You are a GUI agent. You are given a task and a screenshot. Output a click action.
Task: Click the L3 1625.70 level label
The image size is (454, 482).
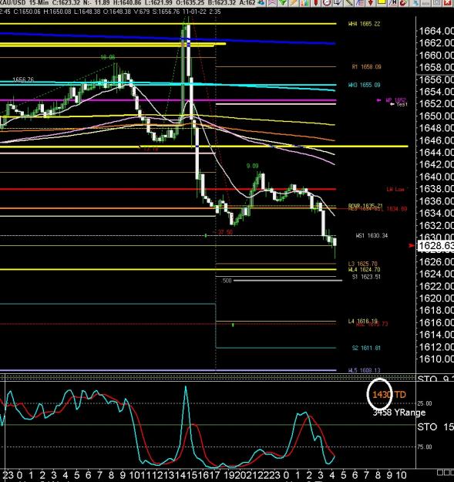pos(362,264)
